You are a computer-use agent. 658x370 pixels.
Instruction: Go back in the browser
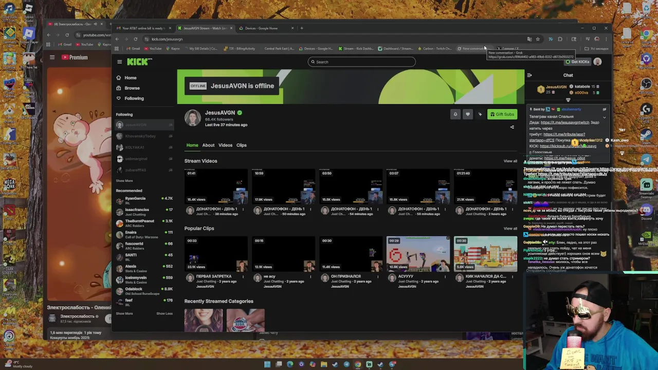pos(117,39)
